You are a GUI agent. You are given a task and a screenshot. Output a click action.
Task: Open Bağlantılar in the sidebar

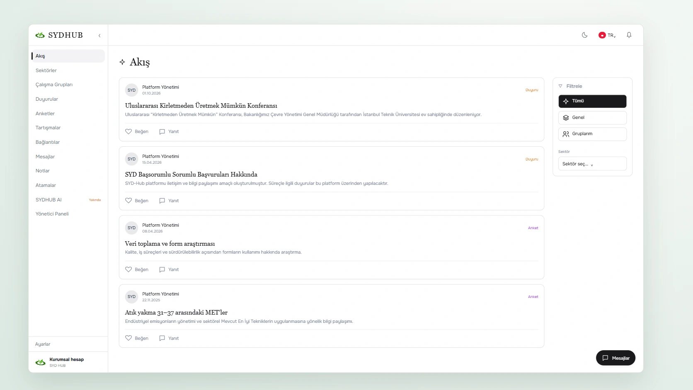tap(68, 142)
